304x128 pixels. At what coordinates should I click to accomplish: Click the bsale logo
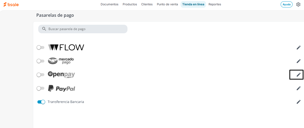11,5
